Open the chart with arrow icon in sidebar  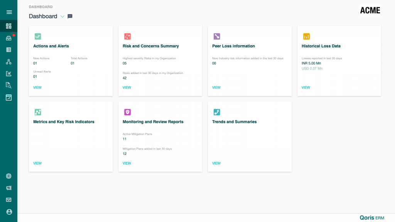(9, 74)
